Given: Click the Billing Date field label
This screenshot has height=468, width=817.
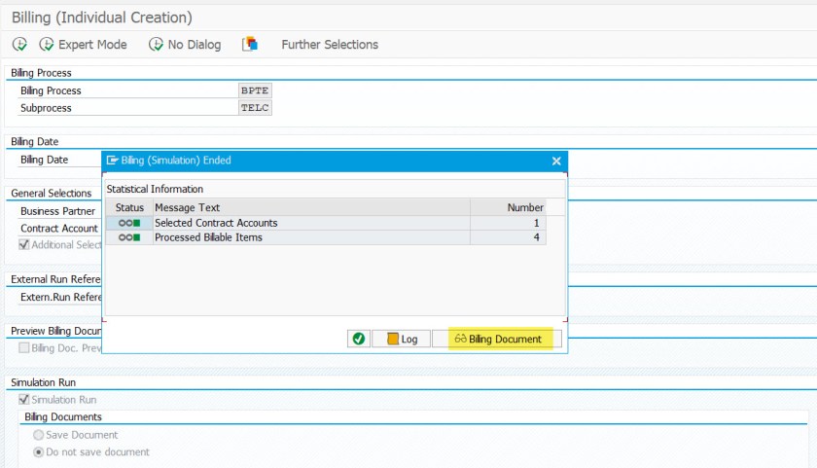Looking at the screenshot, I should (45, 160).
